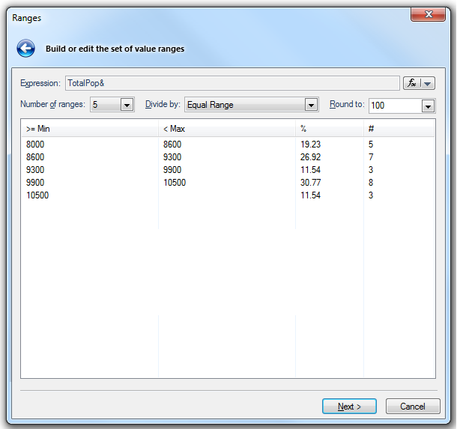Sort by the >= Min column header
The width and height of the screenshot is (457, 429).
pos(90,129)
